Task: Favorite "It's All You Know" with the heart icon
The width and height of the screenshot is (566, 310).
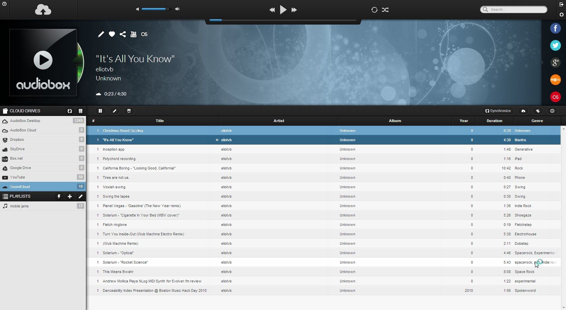Action: pyautogui.click(x=112, y=34)
